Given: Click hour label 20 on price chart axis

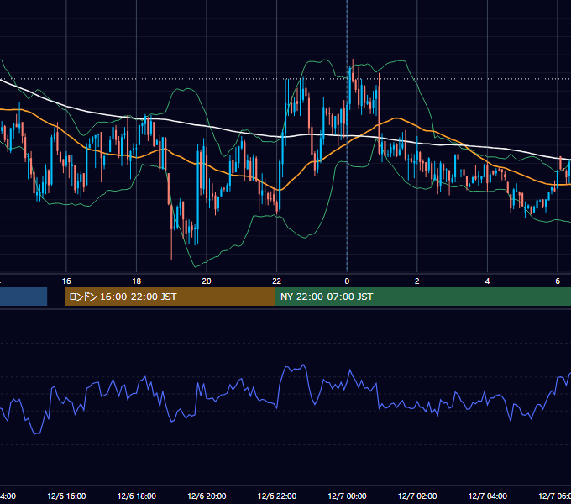Looking at the screenshot, I should tap(207, 281).
